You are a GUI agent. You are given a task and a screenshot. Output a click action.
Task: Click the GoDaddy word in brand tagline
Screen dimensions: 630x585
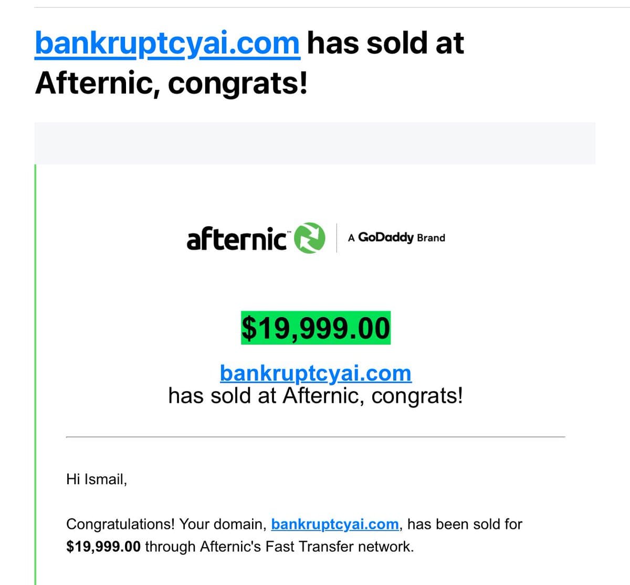tap(386, 237)
